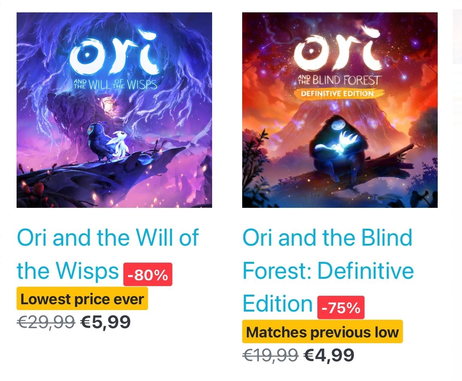Select the 'Matches previous low' yellow label
The height and width of the screenshot is (381, 462).
(x=322, y=332)
